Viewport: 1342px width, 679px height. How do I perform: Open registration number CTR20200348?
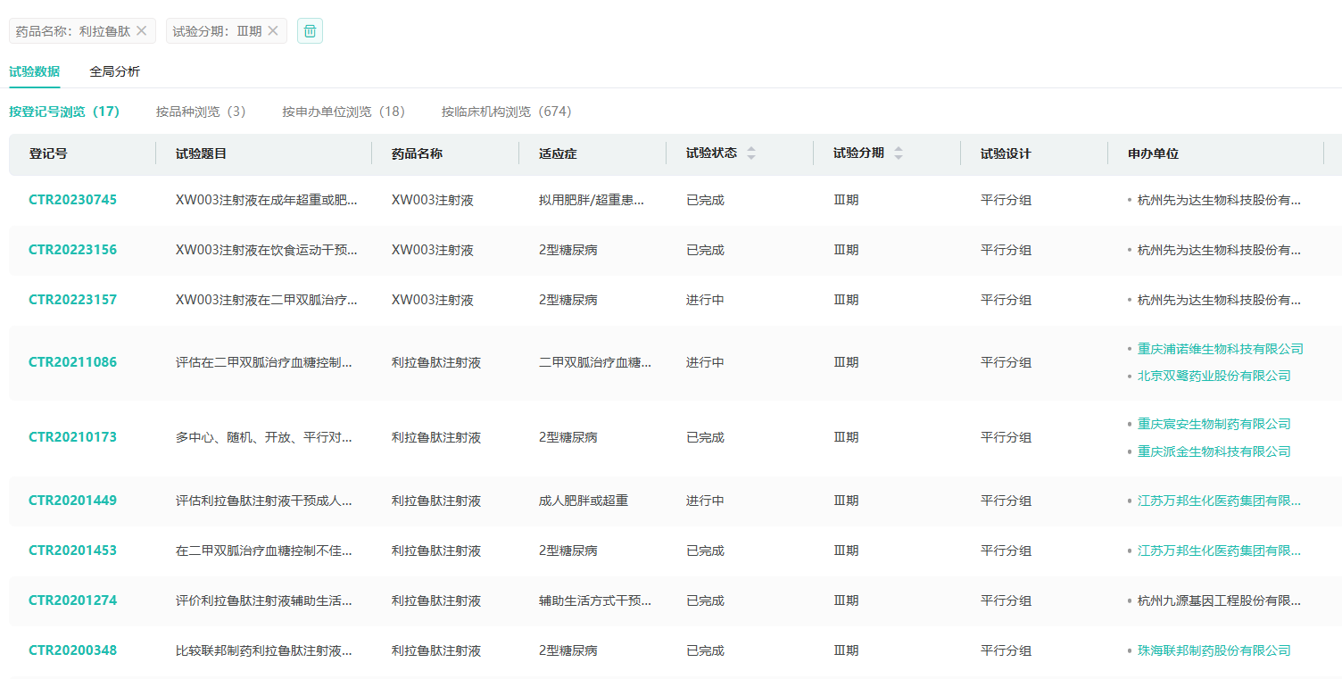(x=72, y=650)
